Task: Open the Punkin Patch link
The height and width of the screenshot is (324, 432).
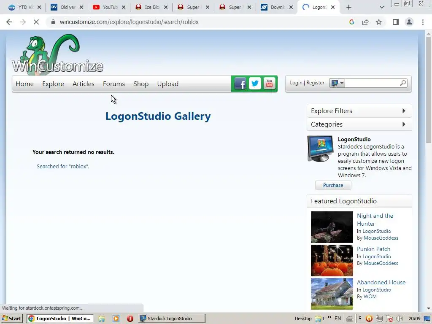Action: point(373,249)
